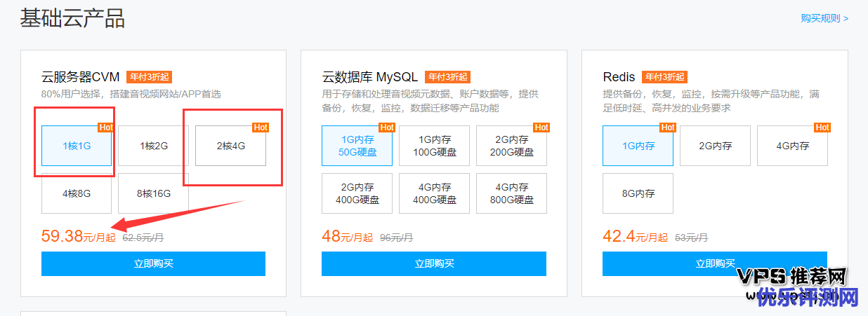Screen dimensions: 868x316
Task: Select MySQL 1G内存 100G硬盘 option
Action: [x=434, y=146]
